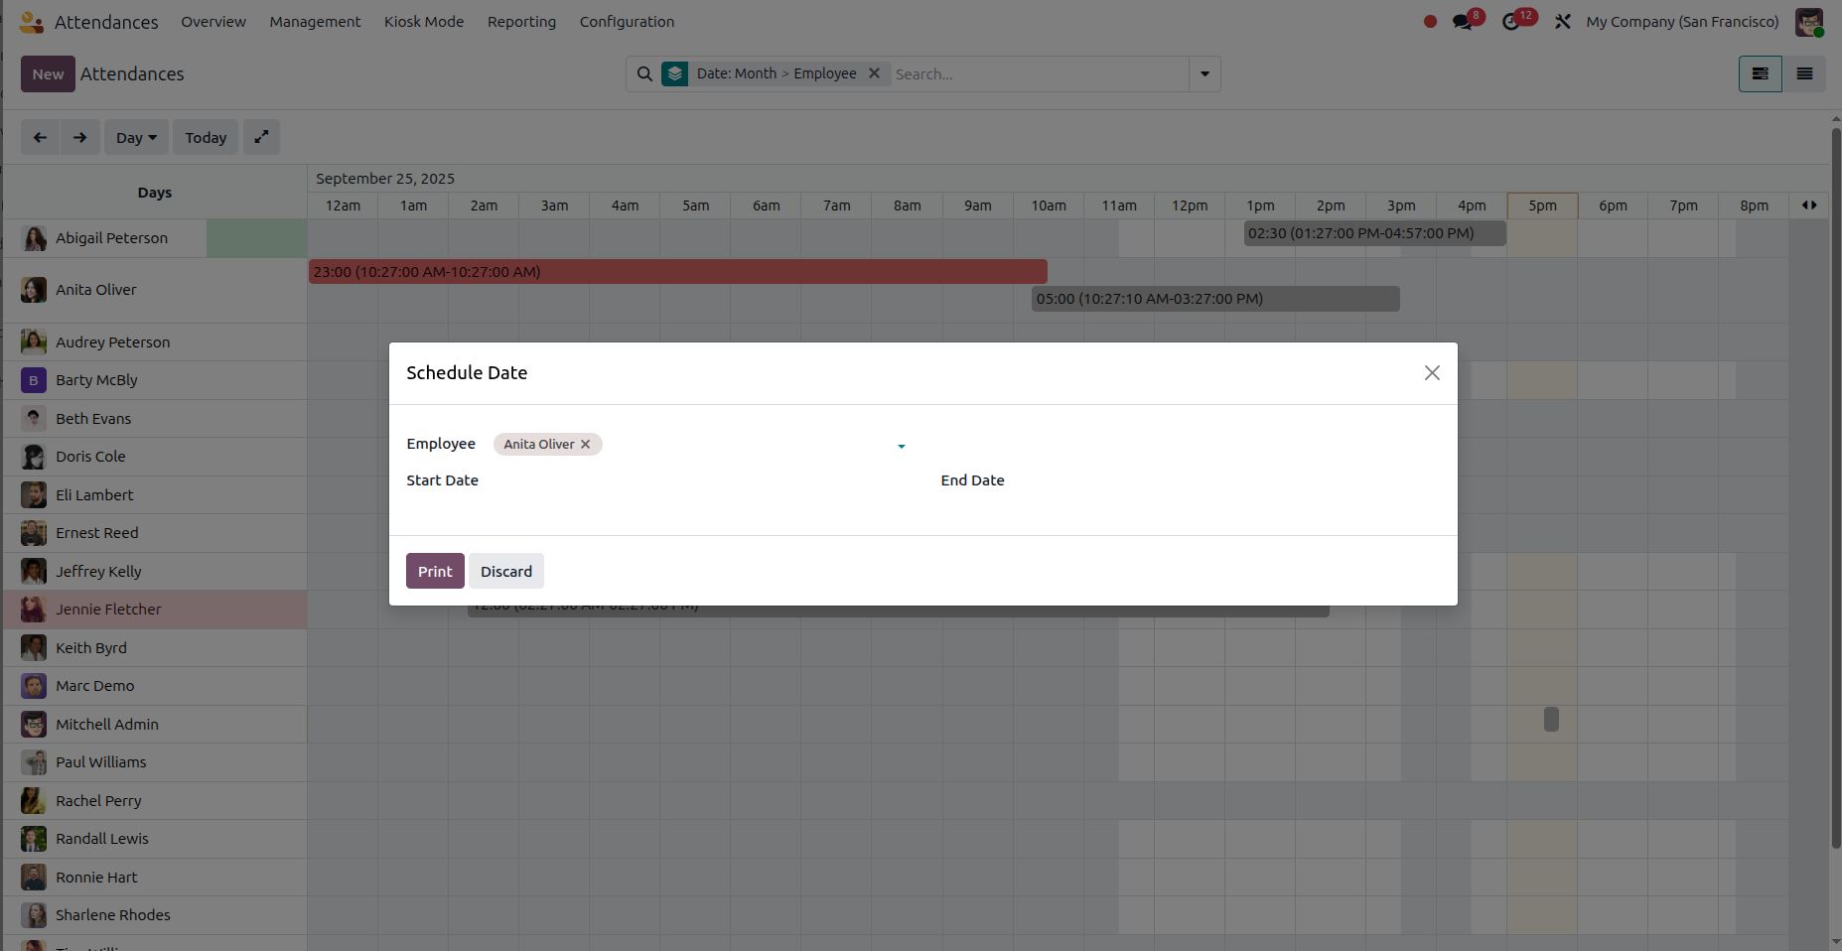This screenshot has height=951, width=1842.
Task: Open the Configuration menu
Action: click(627, 22)
